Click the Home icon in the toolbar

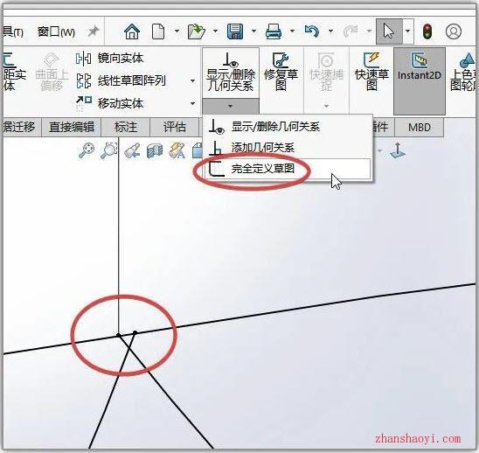point(132,31)
